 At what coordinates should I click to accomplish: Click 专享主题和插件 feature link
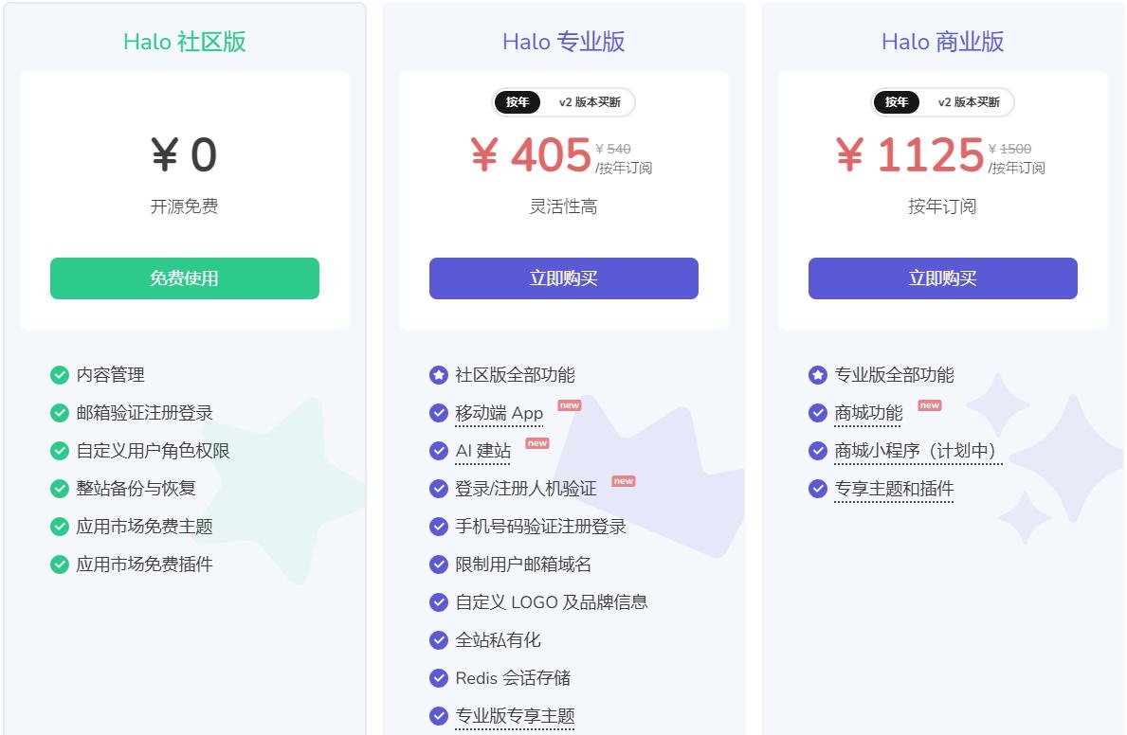tap(894, 489)
